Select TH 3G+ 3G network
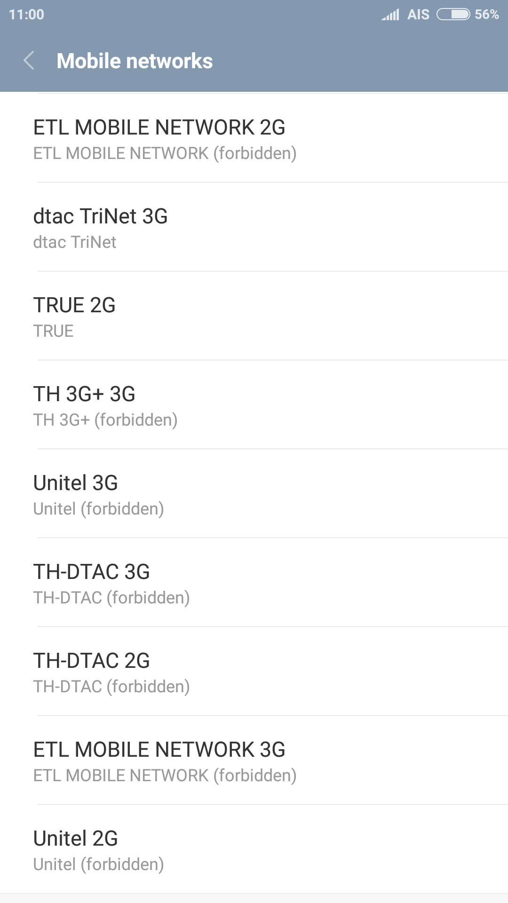Image resolution: width=508 pixels, height=903 pixels. click(254, 405)
